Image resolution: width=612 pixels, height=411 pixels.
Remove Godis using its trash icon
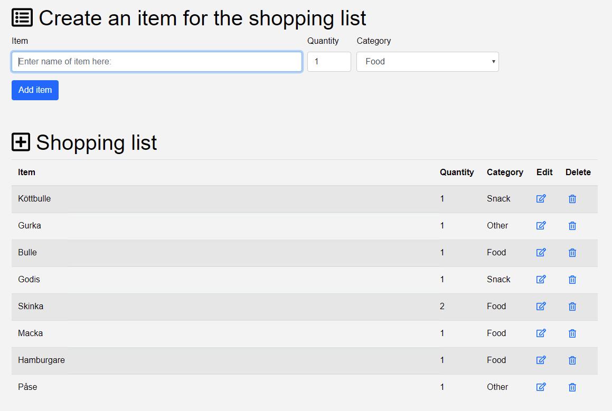(572, 280)
